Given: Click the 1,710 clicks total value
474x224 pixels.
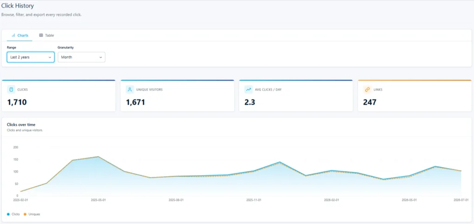Looking at the screenshot, I should (17, 102).
